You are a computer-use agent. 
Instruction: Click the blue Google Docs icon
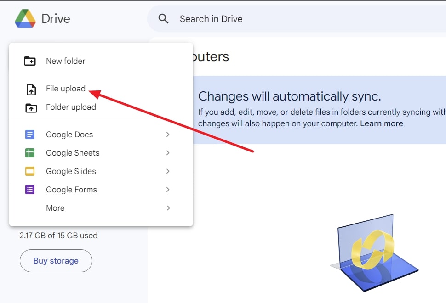point(30,135)
